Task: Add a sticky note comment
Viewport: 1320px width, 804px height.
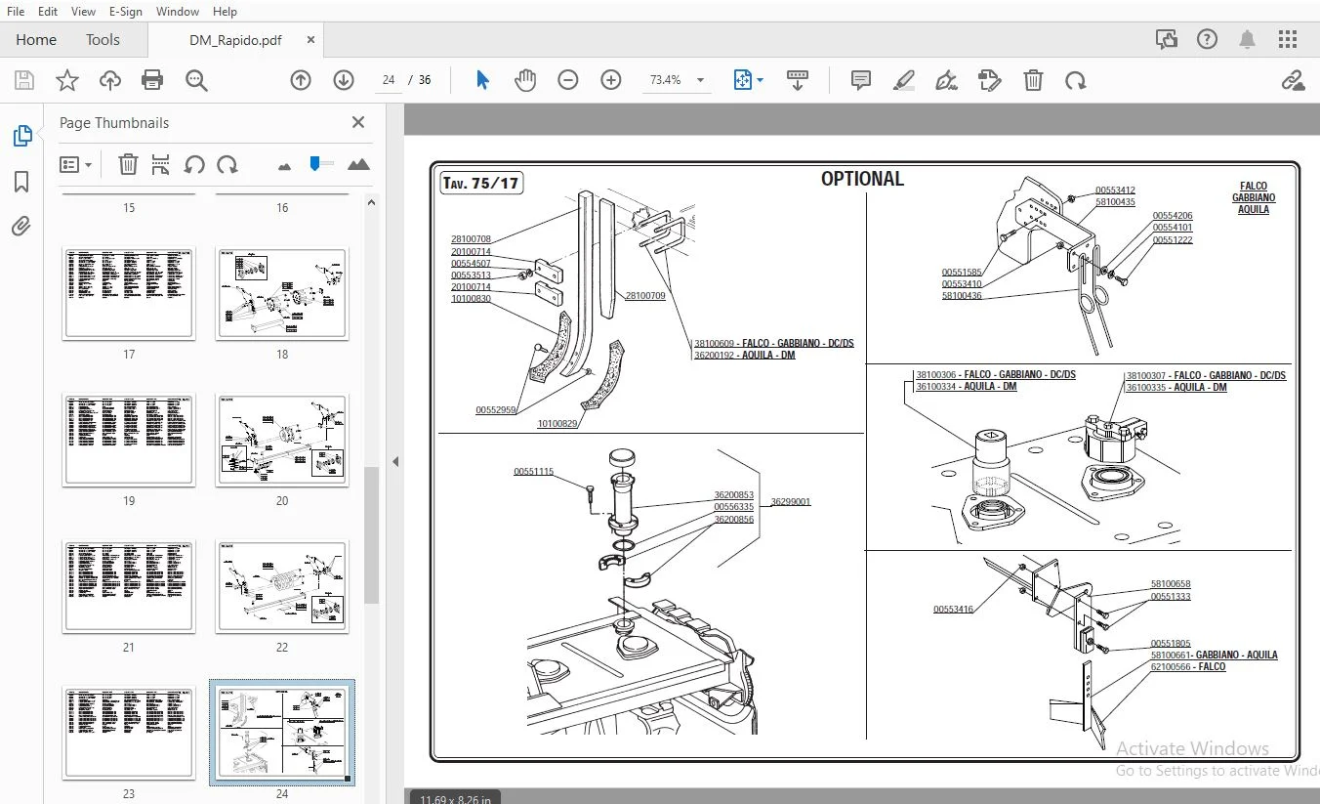Action: point(860,80)
